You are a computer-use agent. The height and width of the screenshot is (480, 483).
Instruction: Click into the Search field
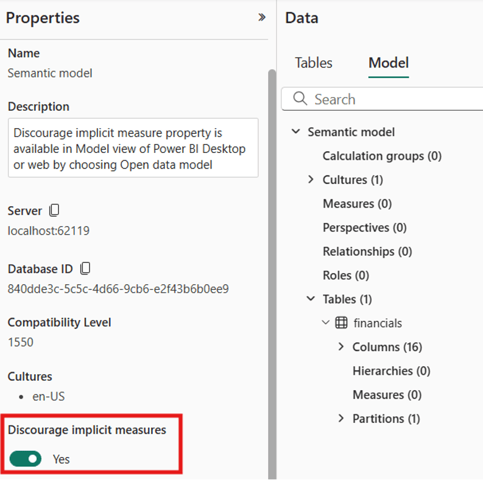(396, 99)
